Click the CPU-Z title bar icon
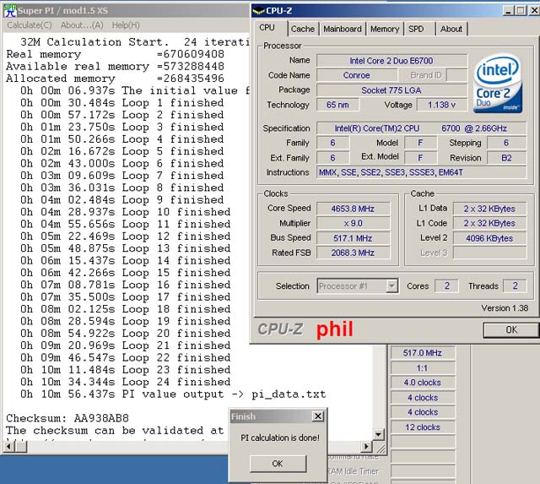Viewport: 540px width, 484px height. (x=258, y=11)
